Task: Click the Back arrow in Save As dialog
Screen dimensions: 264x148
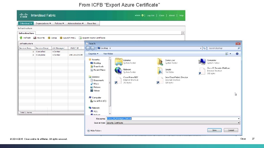Action: [x=88, y=48]
